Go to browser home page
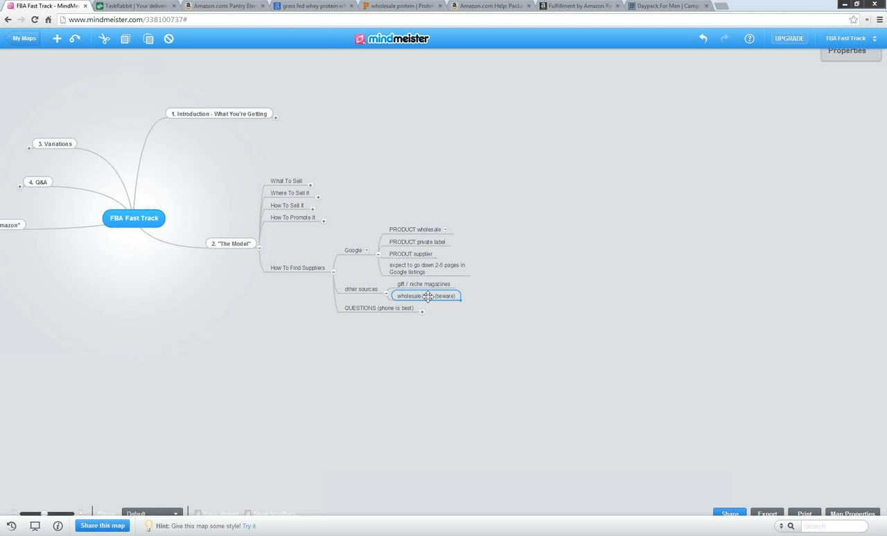Image resolution: width=887 pixels, height=536 pixels. 48,19
